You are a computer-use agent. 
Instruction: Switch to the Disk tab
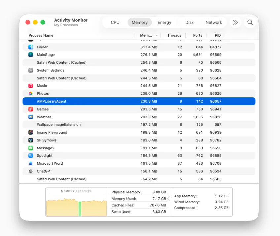(x=189, y=22)
